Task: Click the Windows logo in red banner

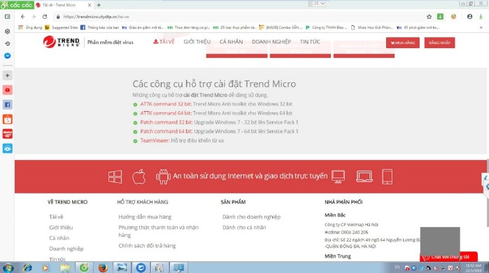Action: tap(115, 177)
